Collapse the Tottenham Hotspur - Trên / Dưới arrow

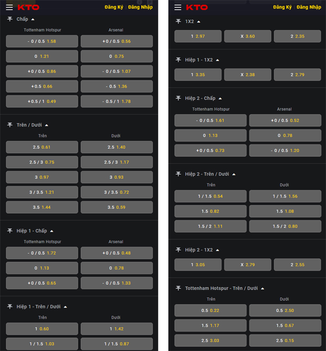coord(262,288)
